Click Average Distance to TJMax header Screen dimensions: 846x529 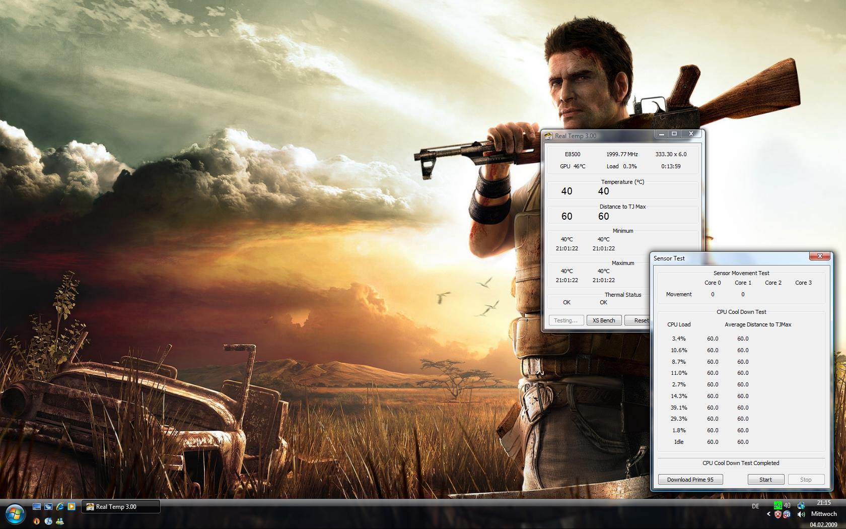click(x=758, y=324)
